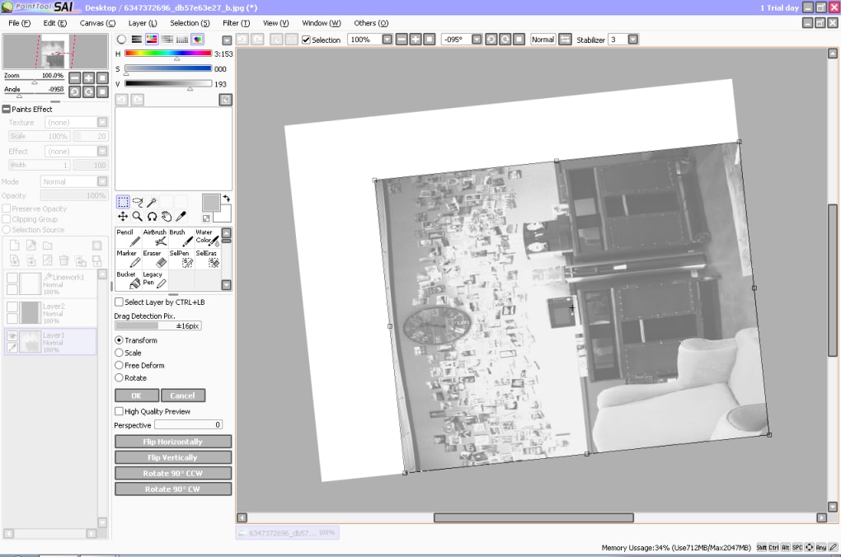Click the Hue rainbow slider bar

(168, 53)
